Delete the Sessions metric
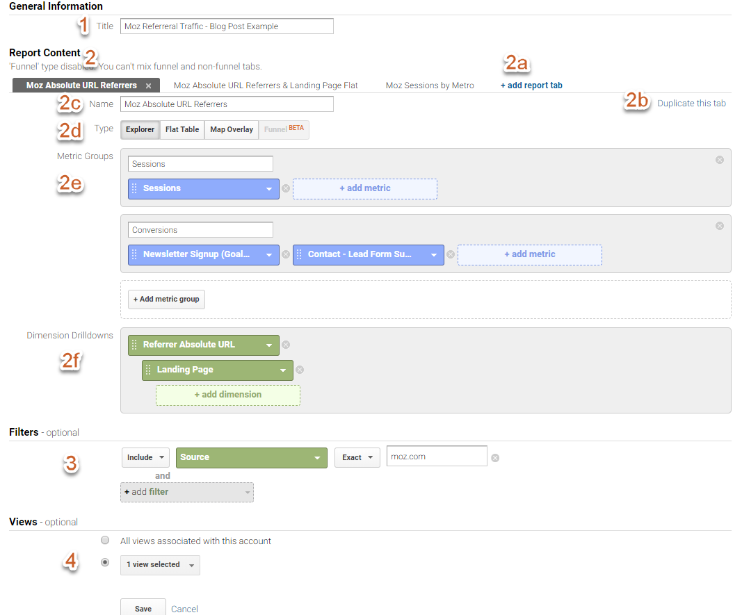The height and width of the screenshot is (615, 742). 286,188
